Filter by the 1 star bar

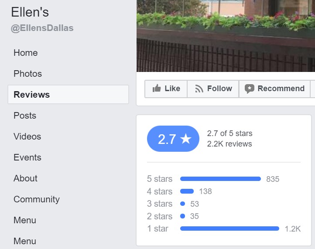click(229, 229)
